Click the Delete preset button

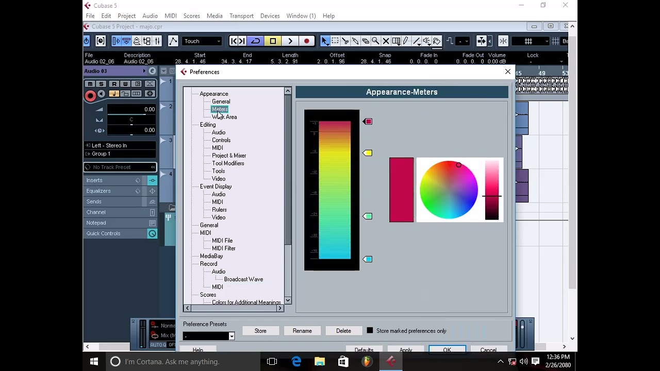(x=343, y=331)
